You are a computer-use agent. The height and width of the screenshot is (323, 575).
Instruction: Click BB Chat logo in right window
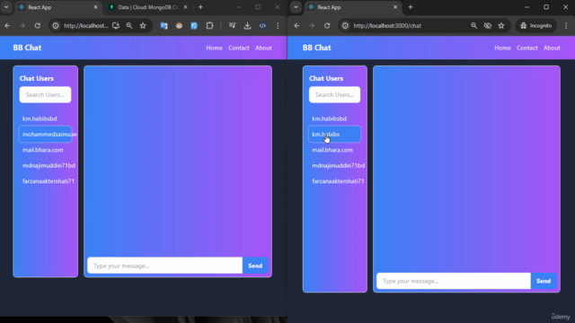tap(317, 48)
